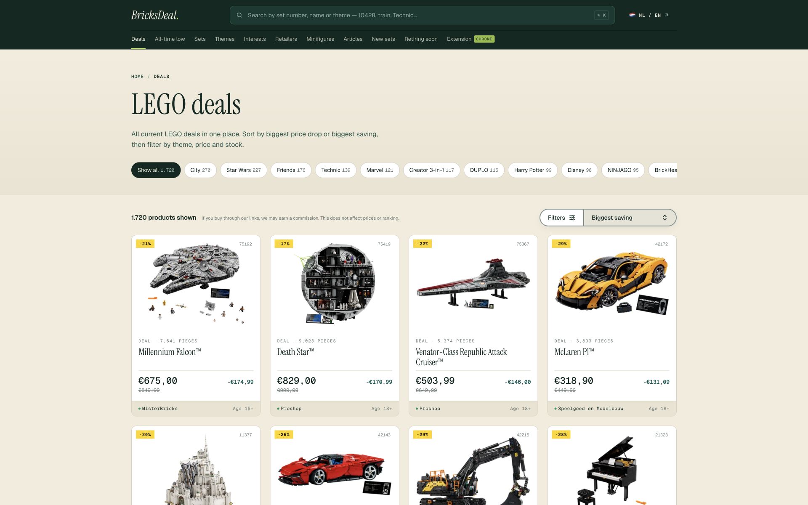The width and height of the screenshot is (808, 505).
Task: Go to the Sets nav item
Action: click(200, 39)
